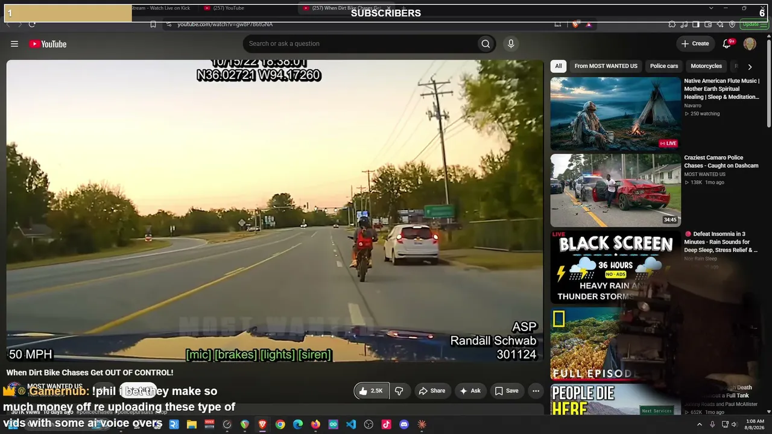772x434 pixels.
Task: Like the video with 2.5K likes
Action: tap(372, 391)
